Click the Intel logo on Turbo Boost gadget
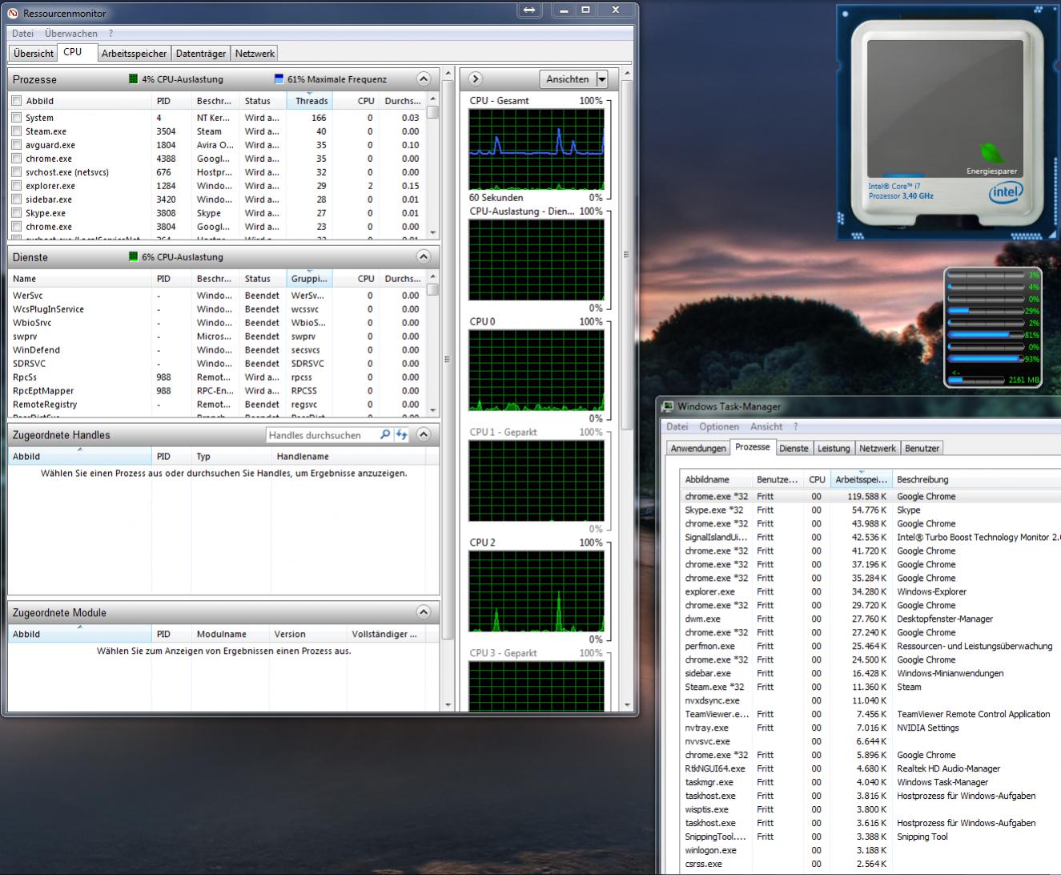Image resolution: width=1061 pixels, height=875 pixels. tap(1005, 192)
